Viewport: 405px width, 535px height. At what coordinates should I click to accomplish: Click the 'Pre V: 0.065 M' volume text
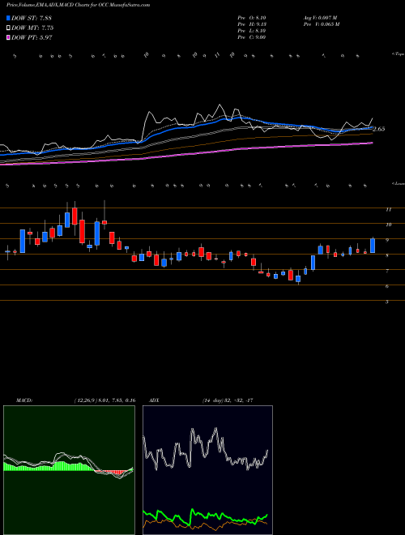321,24
